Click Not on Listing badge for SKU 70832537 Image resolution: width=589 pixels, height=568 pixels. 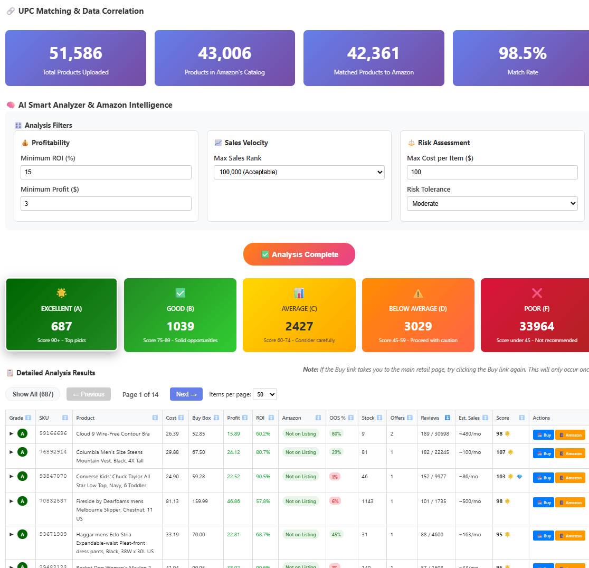(x=300, y=501)
